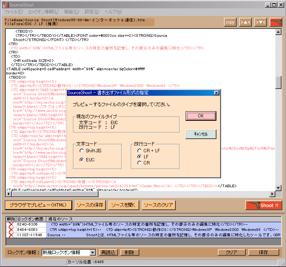The width and height of the screenshot is (286, 267).
Task: Click the カーソル位置 :6485 status field
Action: (172, 262)
